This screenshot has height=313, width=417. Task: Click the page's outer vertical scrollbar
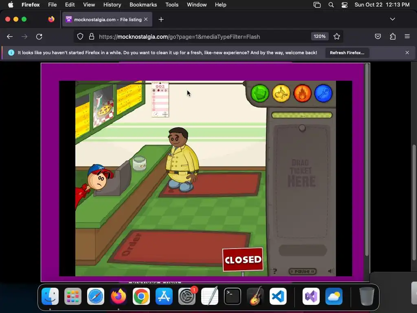(x=414, y=202)
